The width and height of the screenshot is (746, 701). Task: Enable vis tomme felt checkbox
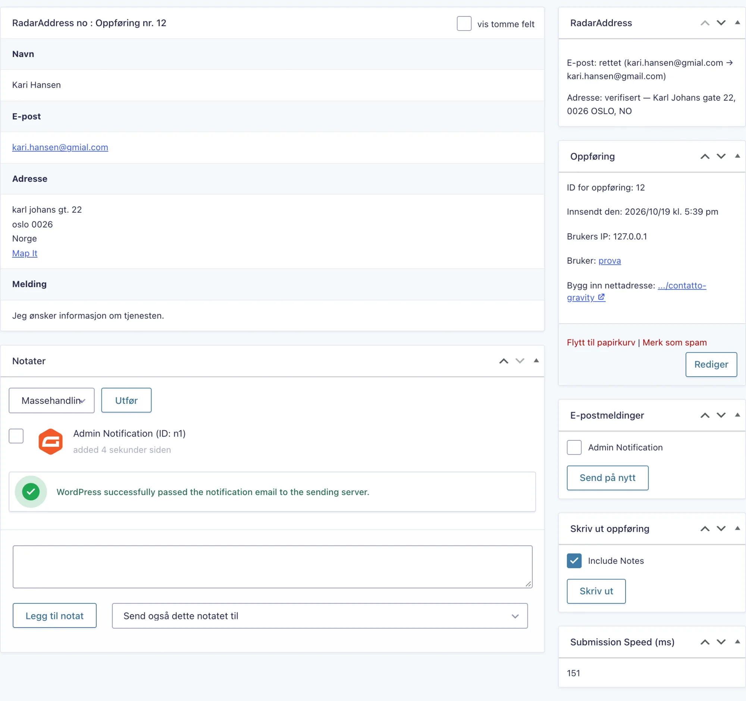coord(464,23)
